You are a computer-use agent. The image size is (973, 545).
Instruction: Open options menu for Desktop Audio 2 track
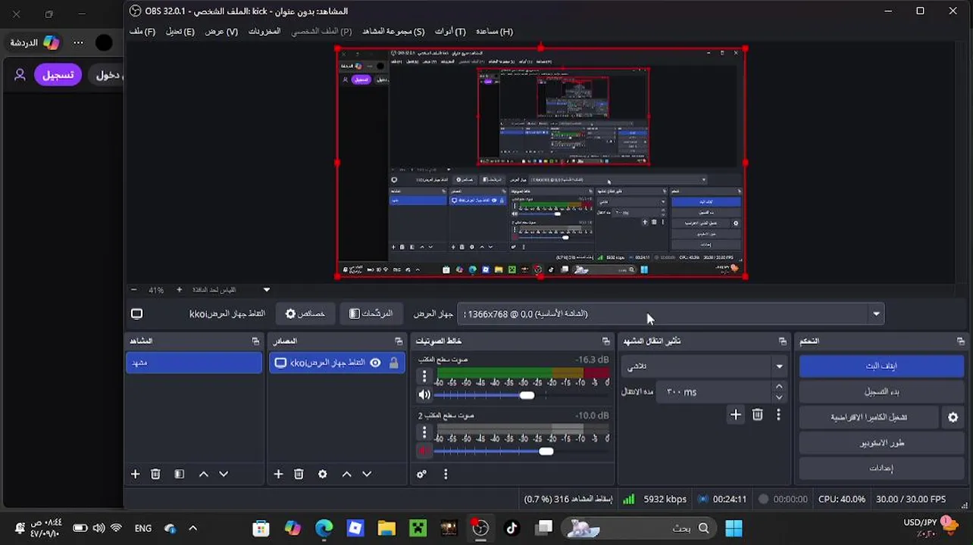424,433
